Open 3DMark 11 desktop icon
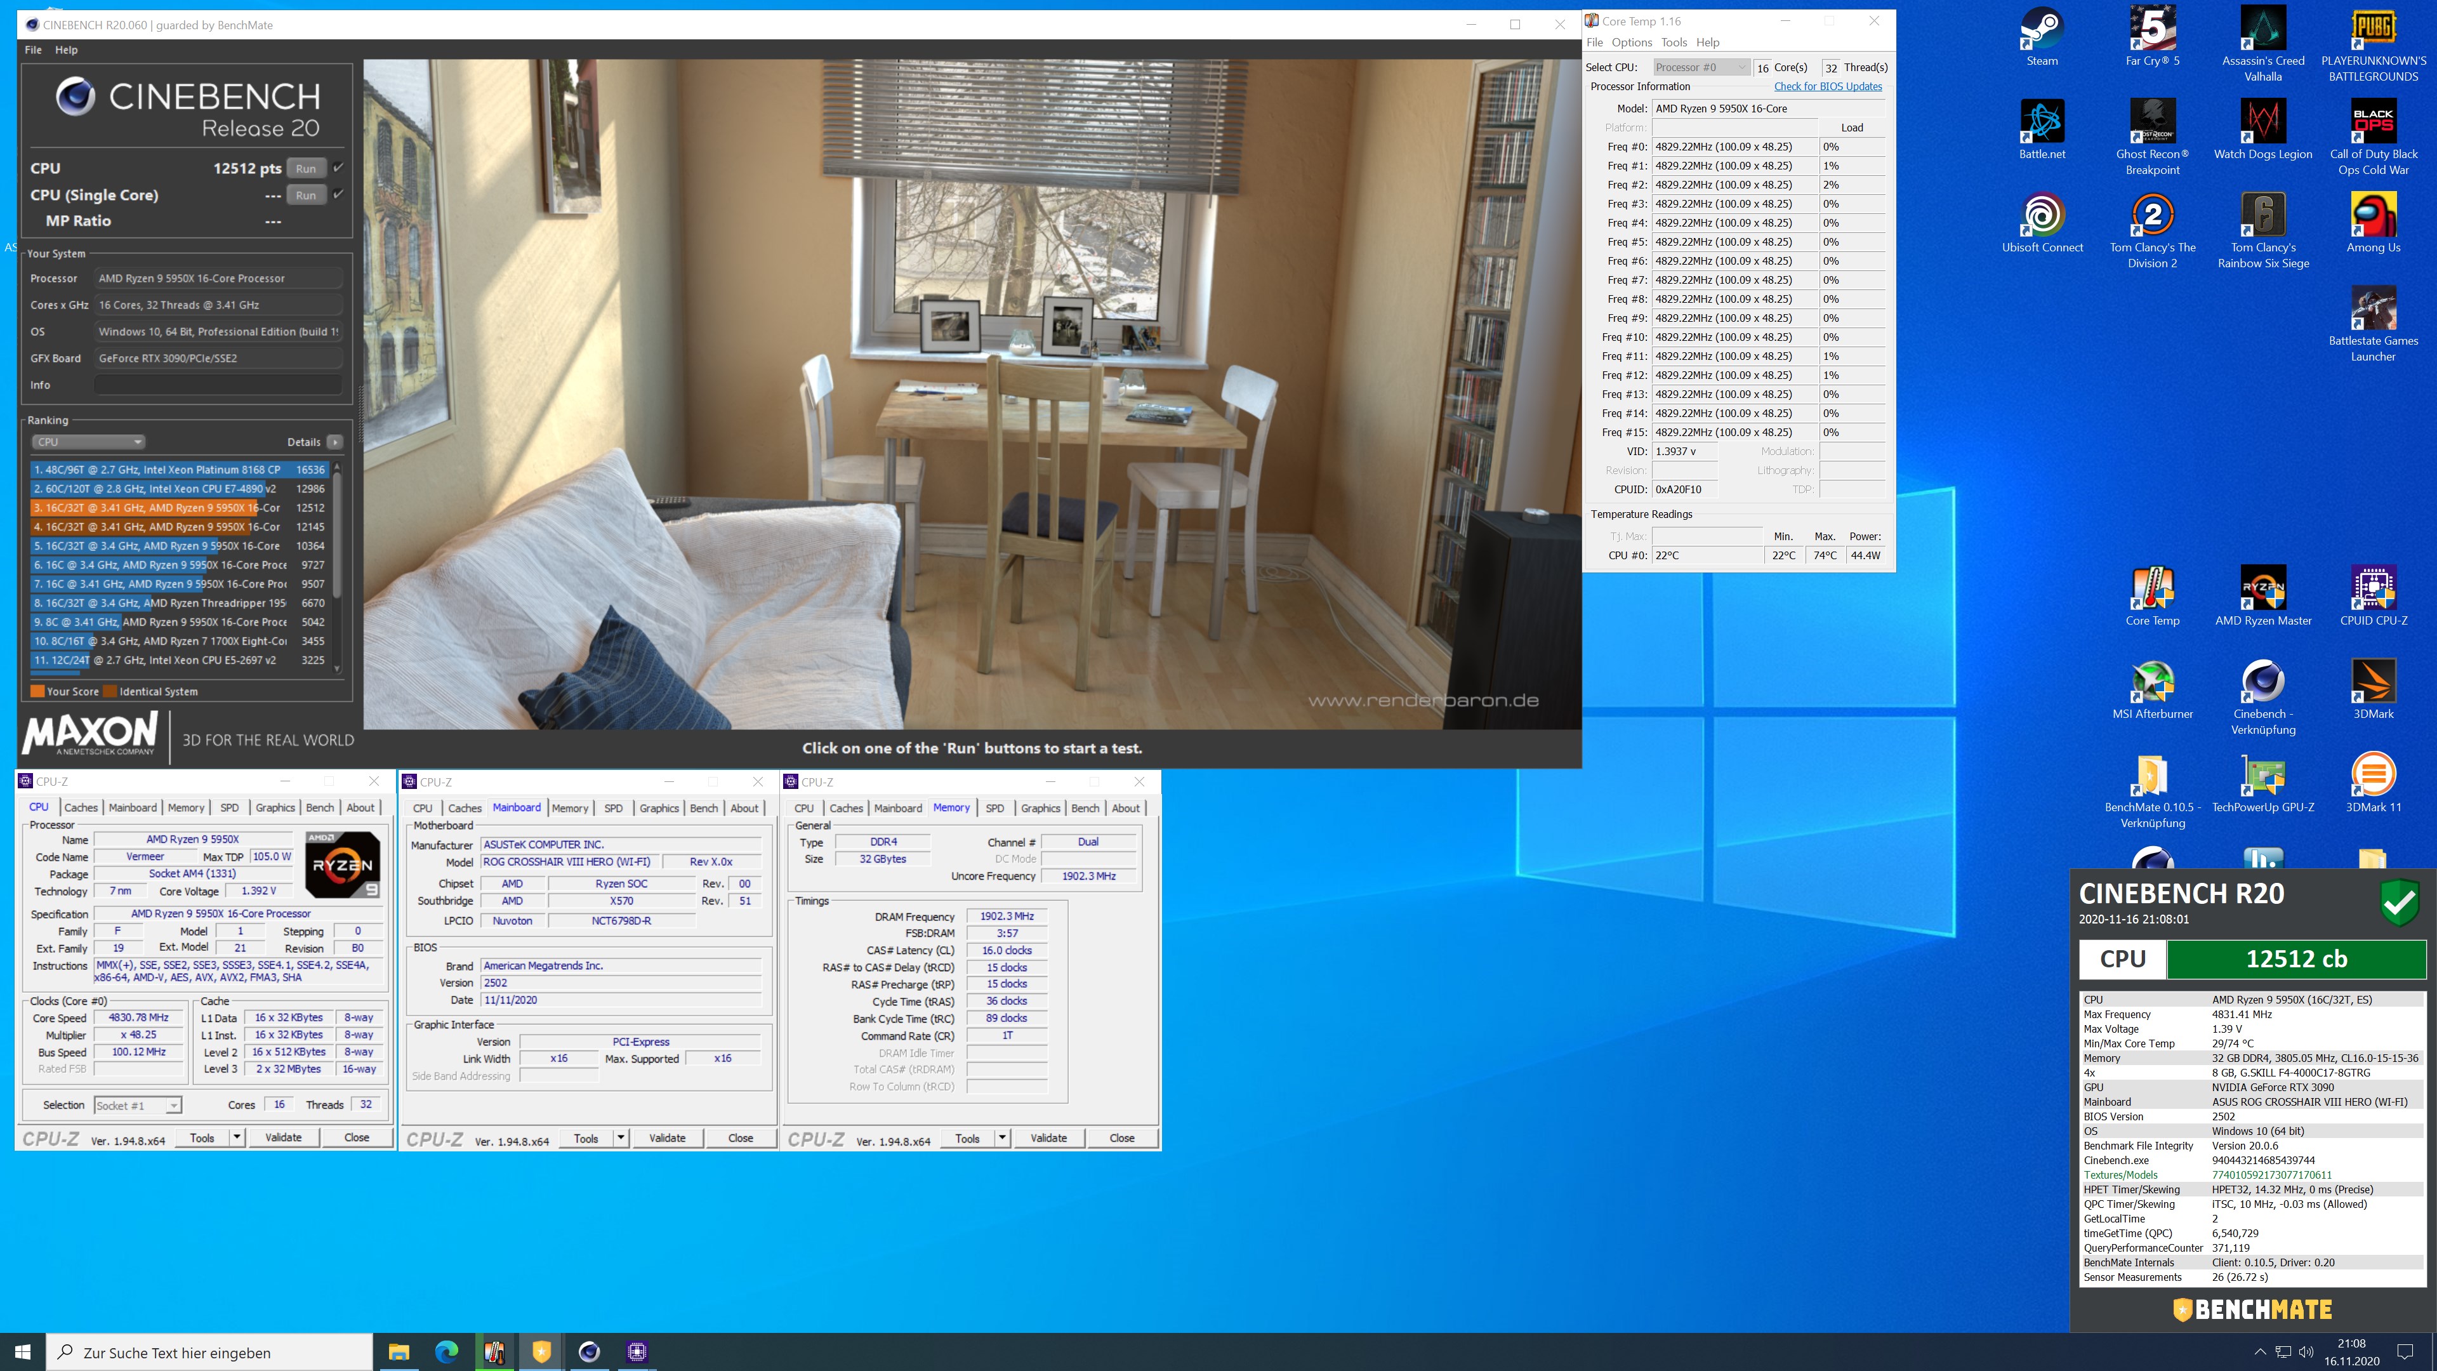 pyautogui.click(x=2374, y=783)
